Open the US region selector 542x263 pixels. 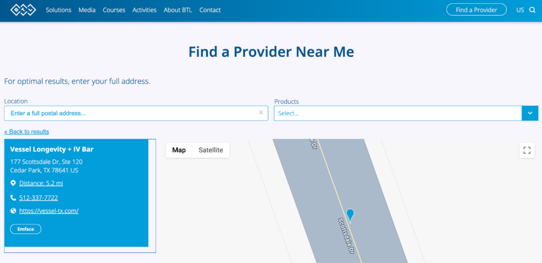point(520,10)
